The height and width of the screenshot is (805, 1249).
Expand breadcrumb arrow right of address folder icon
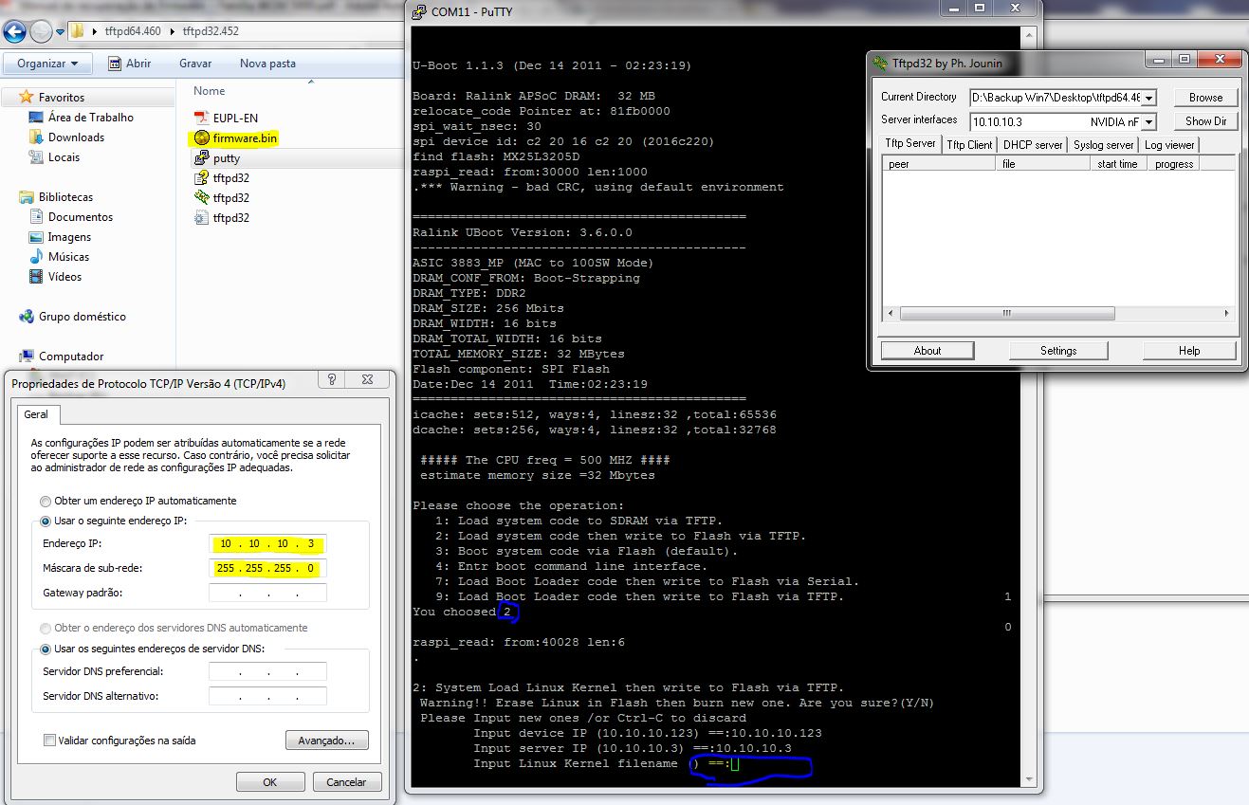point(96,31)
